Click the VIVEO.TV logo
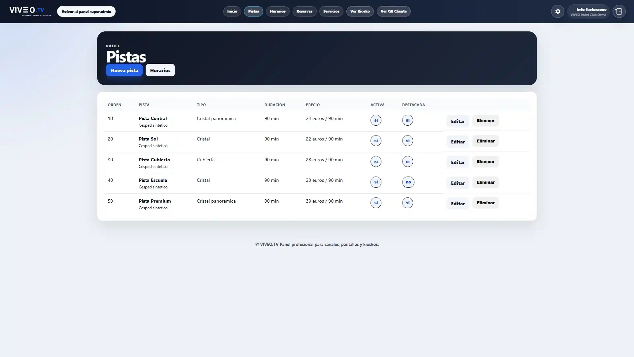Screen dimensions: 634x357 30,11
